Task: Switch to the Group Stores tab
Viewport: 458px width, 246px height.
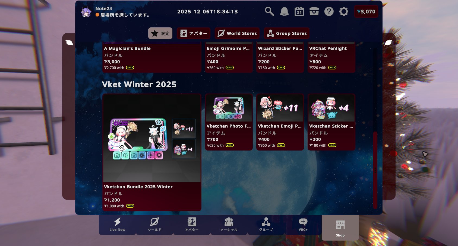Action: (x=287, y=33)
